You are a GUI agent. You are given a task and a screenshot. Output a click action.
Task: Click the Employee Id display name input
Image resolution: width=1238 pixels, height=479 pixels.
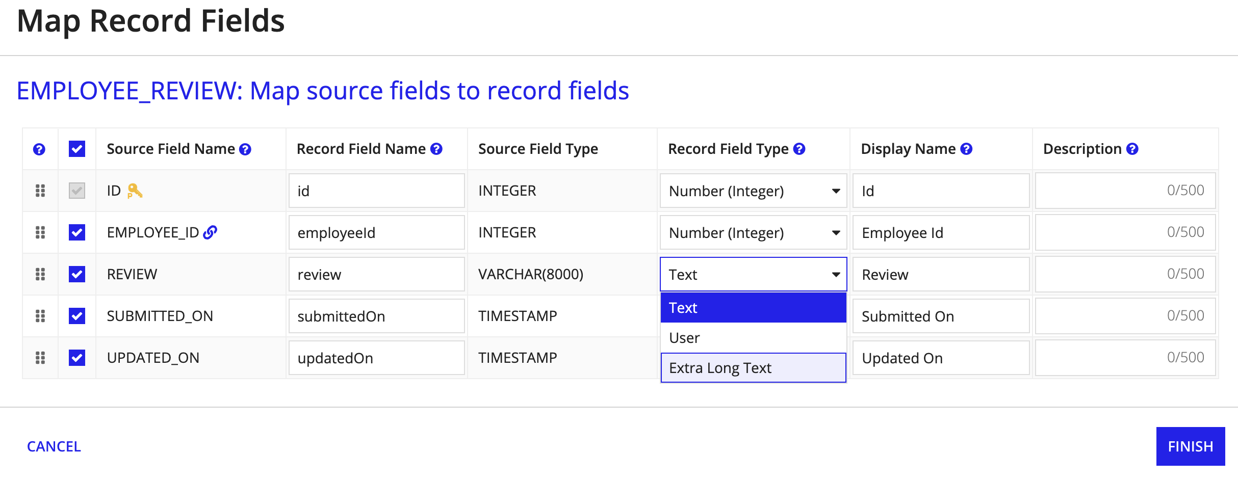tap(941, 232)
